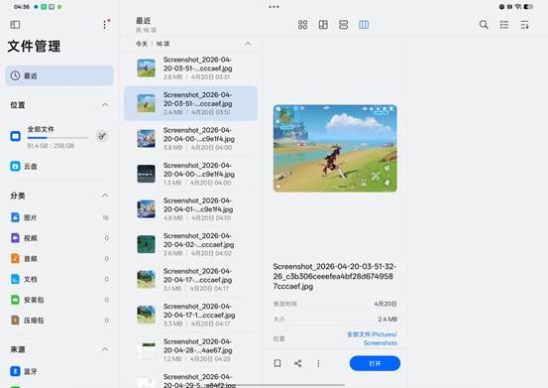Switch to grid view layout
The height and width of the screenshot is (388, 548).
[302, 25]
